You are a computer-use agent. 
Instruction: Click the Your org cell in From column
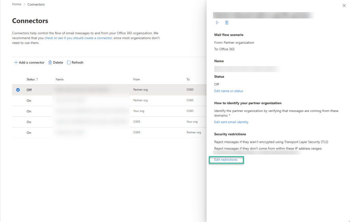[x=139, y=111]
